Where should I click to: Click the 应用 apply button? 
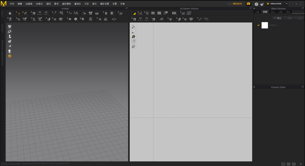(x=300, y=18)
